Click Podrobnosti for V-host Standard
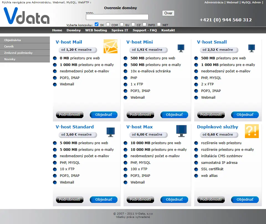The height and width of the screenshot is (224, 266). pos(70,200)
